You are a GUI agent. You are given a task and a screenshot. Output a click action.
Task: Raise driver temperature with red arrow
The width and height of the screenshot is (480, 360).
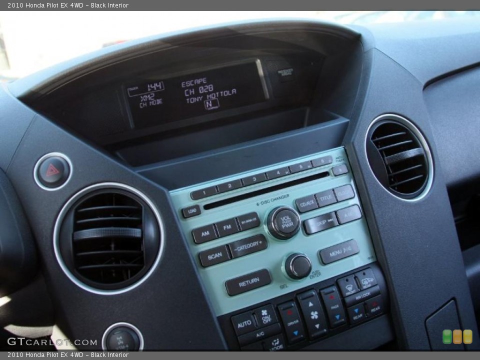click(x=289, y=313)
